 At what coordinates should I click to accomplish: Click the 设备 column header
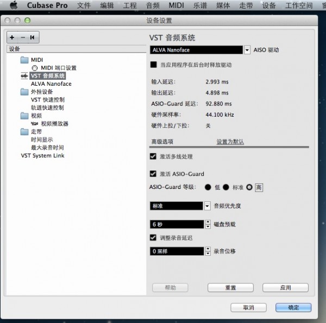coord(77,49)
